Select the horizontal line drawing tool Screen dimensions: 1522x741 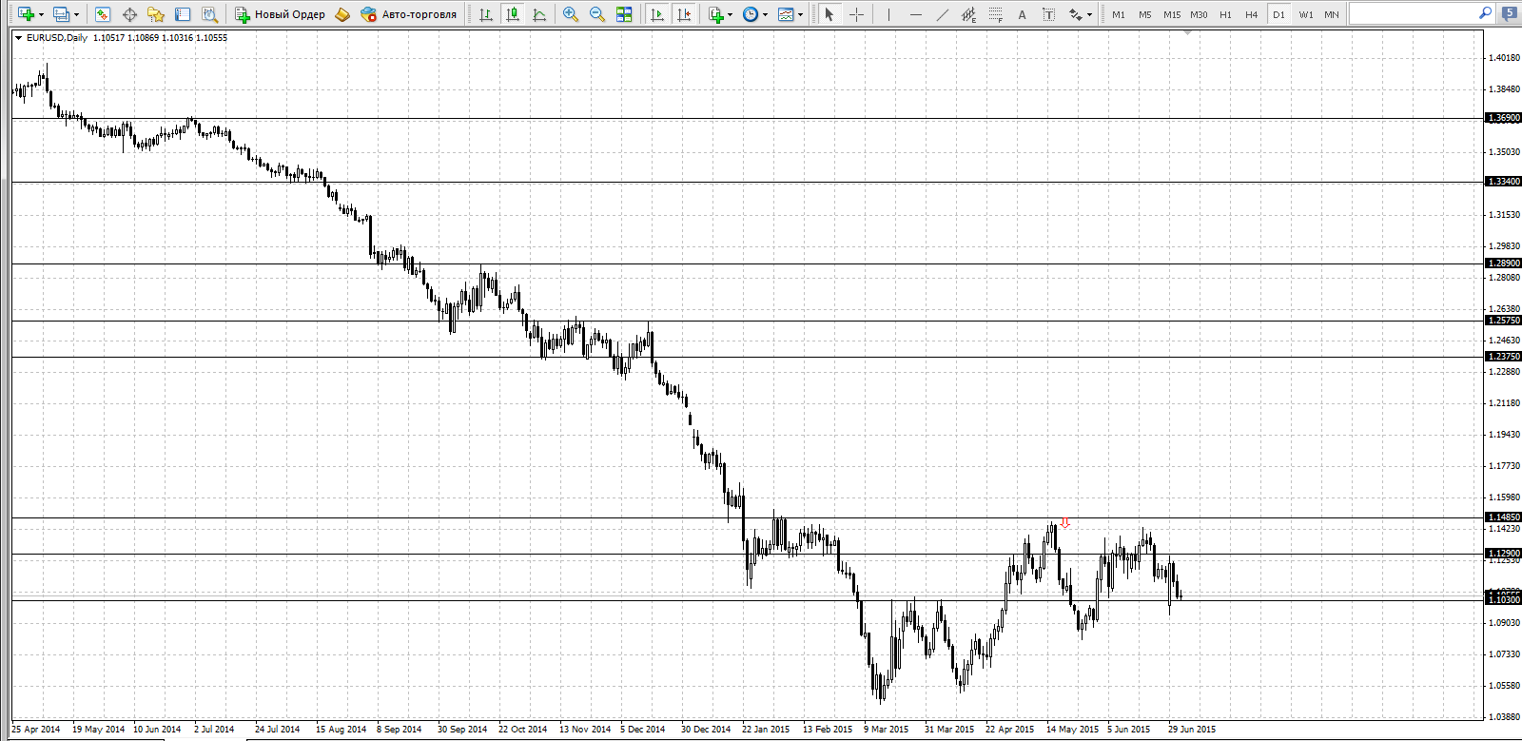coord(915,14)
